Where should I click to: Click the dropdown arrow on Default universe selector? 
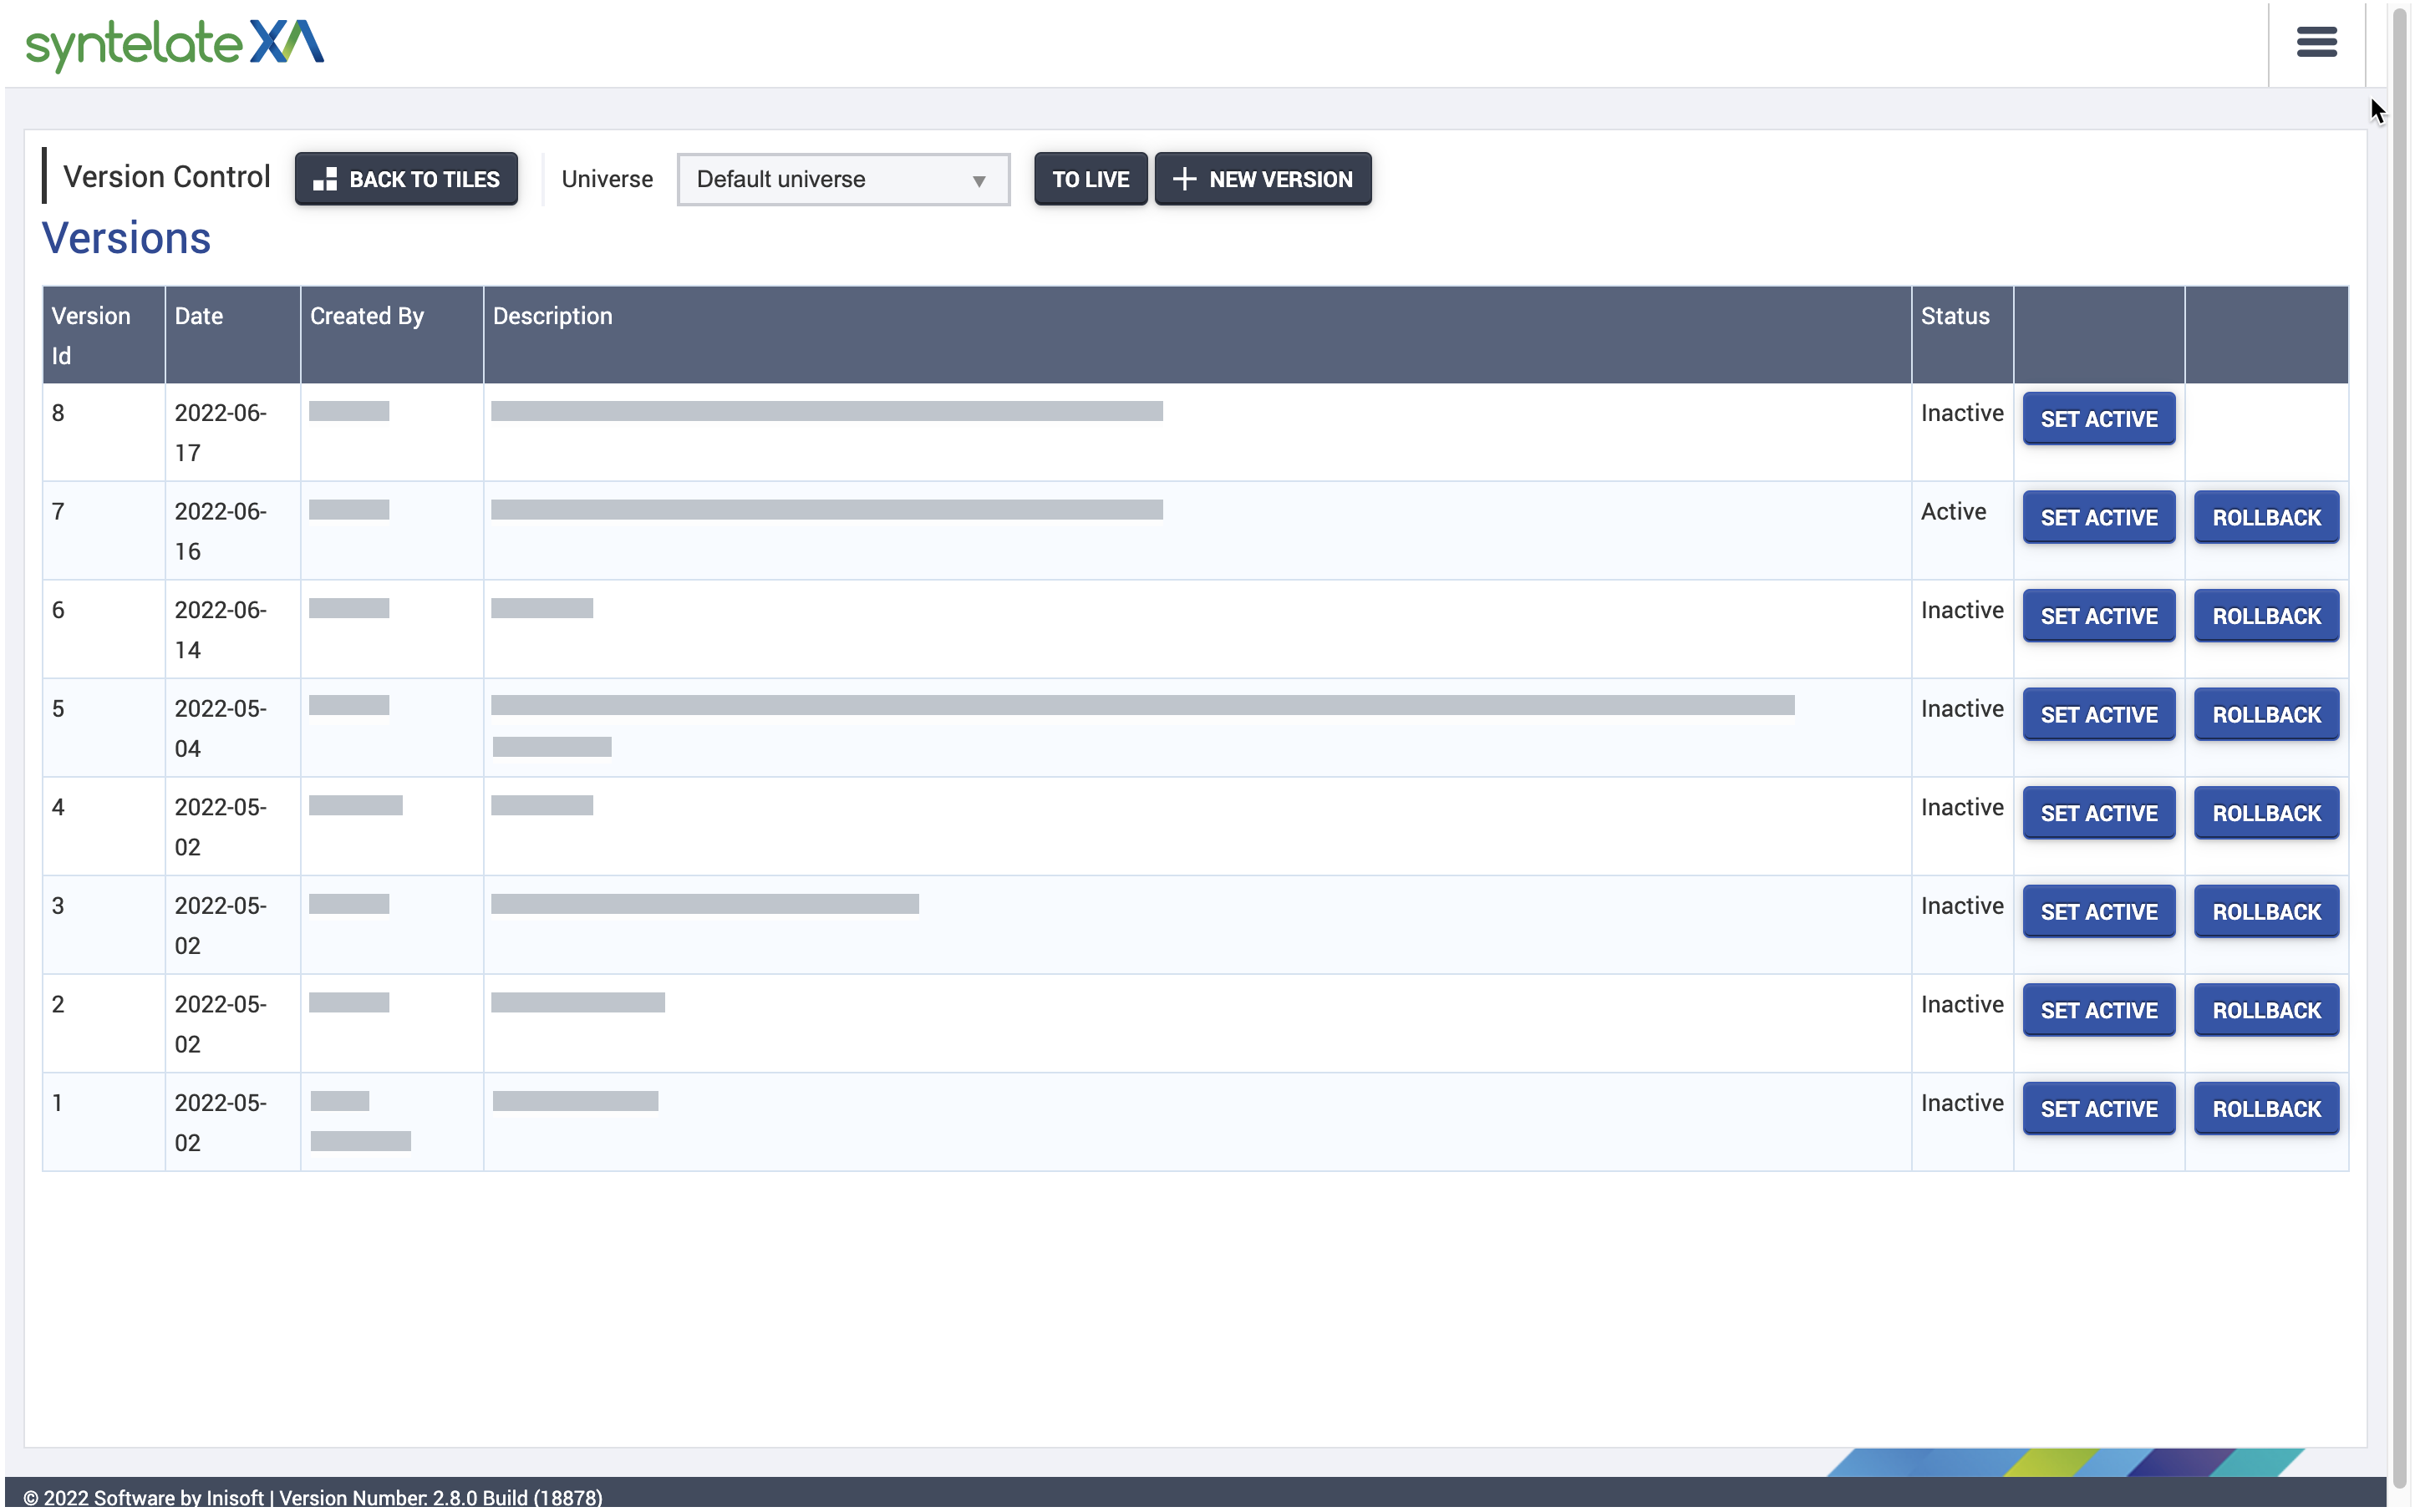(x=978, y=180)
